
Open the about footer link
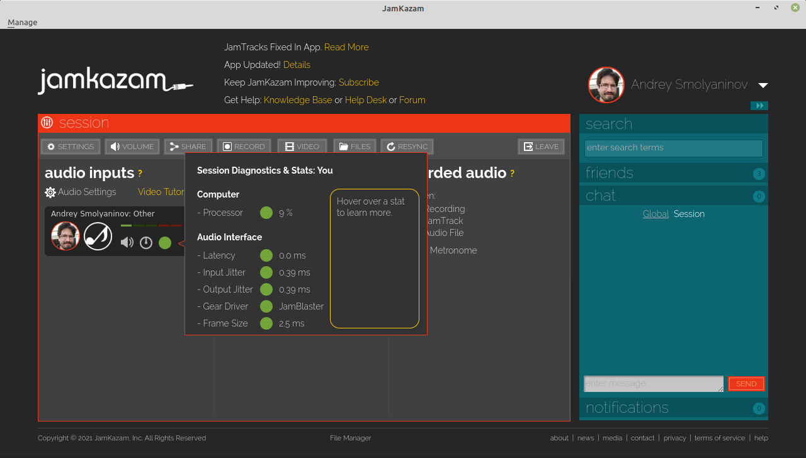tap(559, 438)
